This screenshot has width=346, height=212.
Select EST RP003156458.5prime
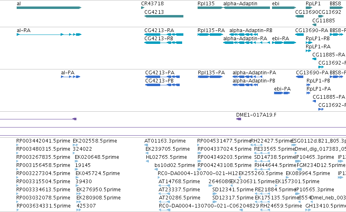(43, 165)
